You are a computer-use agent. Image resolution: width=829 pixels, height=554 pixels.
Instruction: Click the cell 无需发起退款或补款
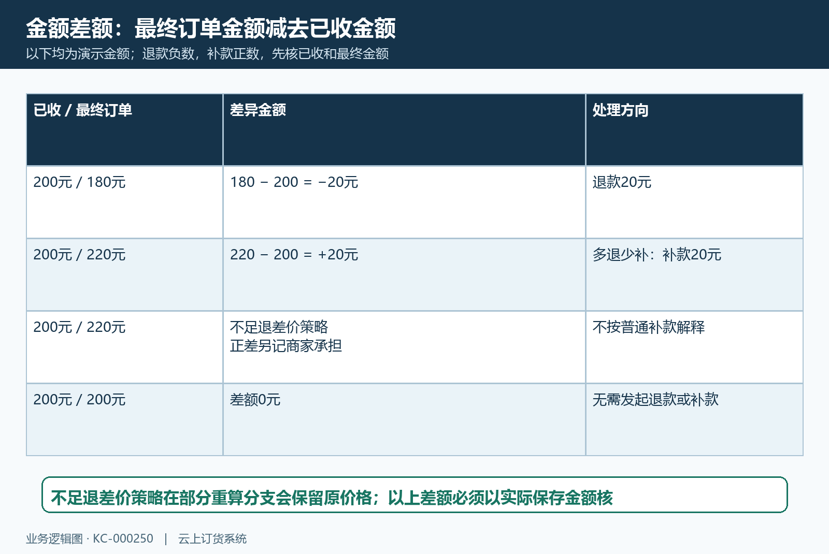pyautogui.click(x=694, y=420)
